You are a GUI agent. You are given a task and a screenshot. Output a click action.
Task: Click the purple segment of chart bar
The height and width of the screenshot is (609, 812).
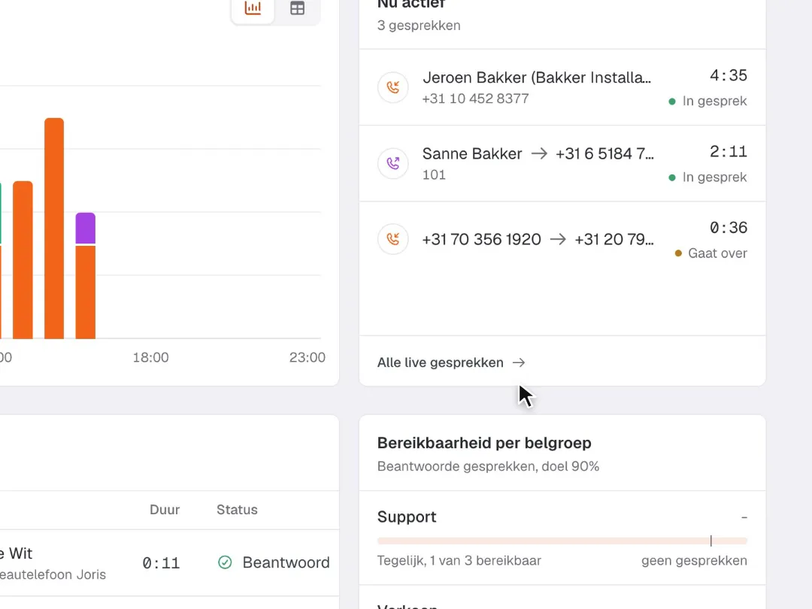[x=86, y=228]
